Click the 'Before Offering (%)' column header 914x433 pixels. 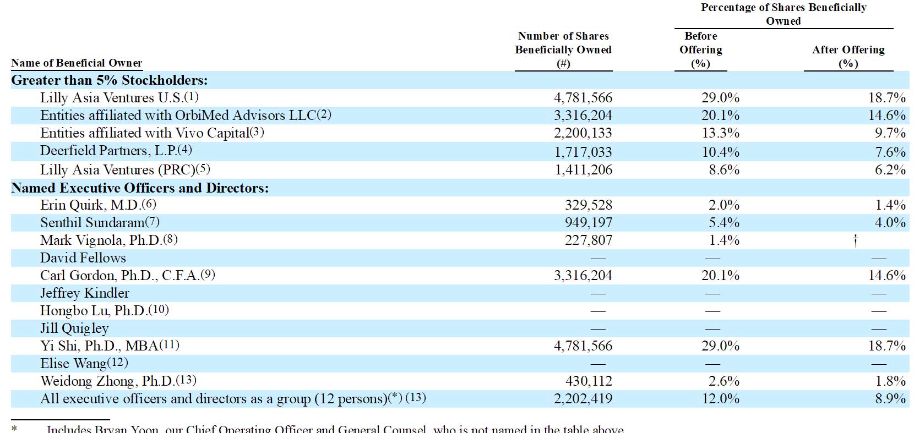(701, 50)
